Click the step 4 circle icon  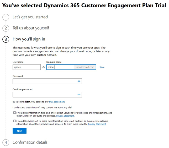tap(6, 142)
